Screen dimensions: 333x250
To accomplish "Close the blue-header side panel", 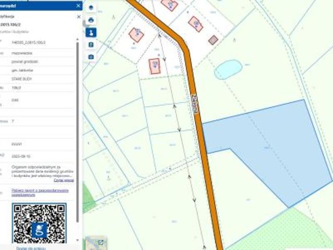I will coord(78,6).
